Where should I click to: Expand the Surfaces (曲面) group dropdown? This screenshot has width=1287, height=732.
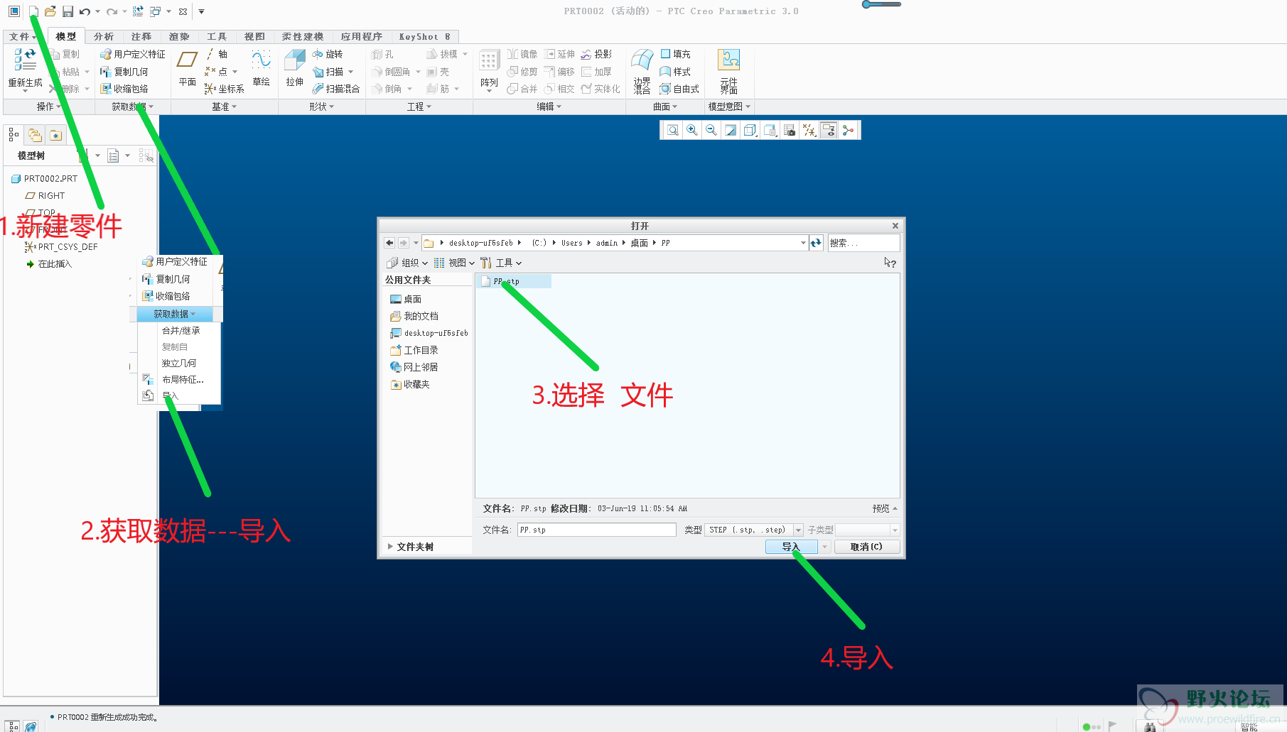click(x=665, y=106)
